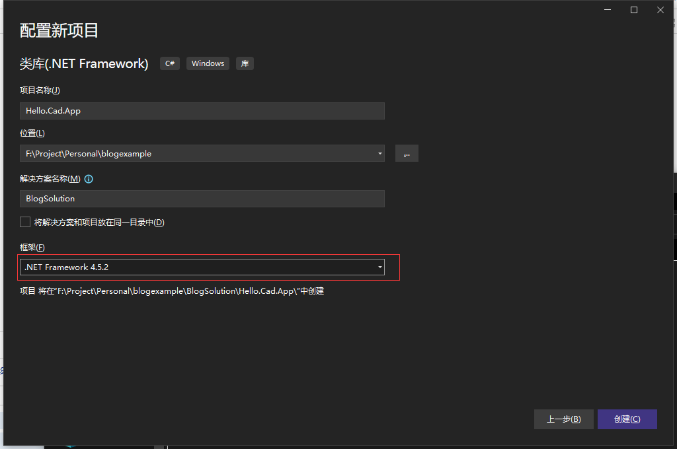Click the project creation path text

171,291
